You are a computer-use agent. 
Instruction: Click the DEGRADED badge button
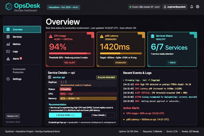[x=121, y=63]
